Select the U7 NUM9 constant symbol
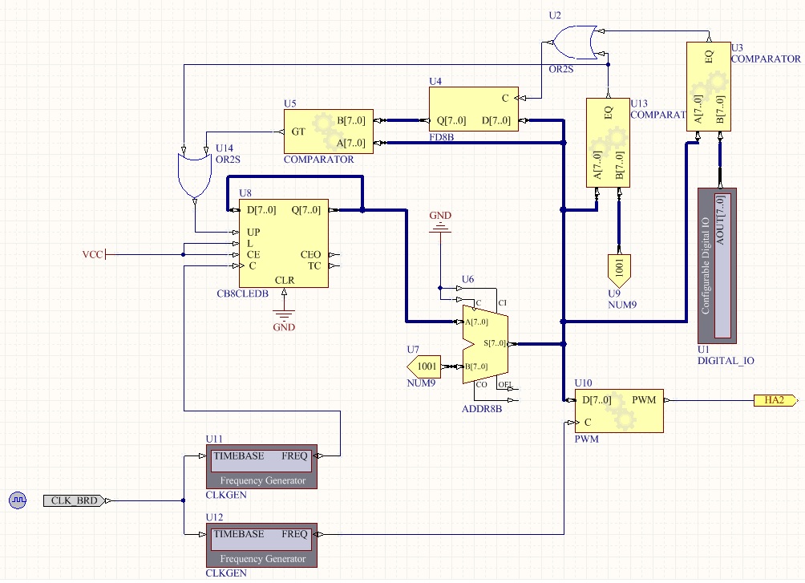Image resolution: width=805 pixels, height=583 pixels. pyautogui.click(x=424, y=366)
